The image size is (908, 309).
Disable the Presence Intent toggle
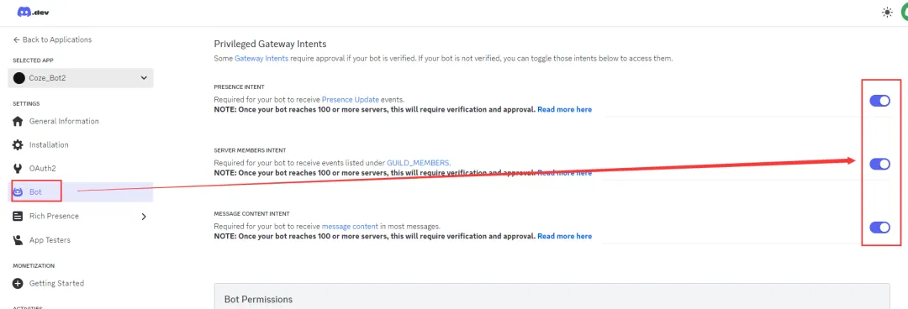tap(879, 102)
